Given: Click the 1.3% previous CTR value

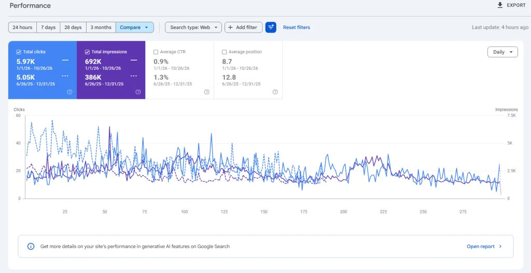Looking at the screenshot, I should [161, 78].
